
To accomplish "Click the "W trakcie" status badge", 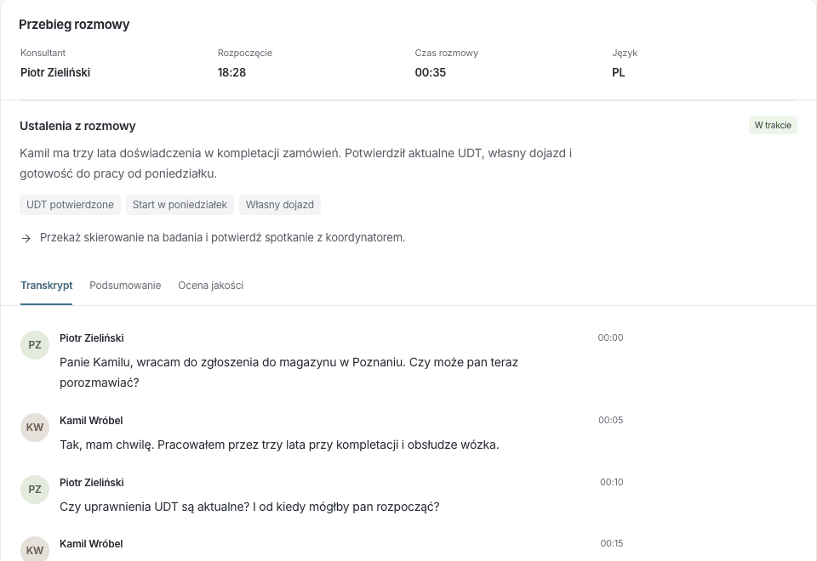I will click(x=773, y=126).
